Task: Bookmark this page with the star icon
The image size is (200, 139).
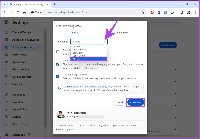Action: click(143, 12)
